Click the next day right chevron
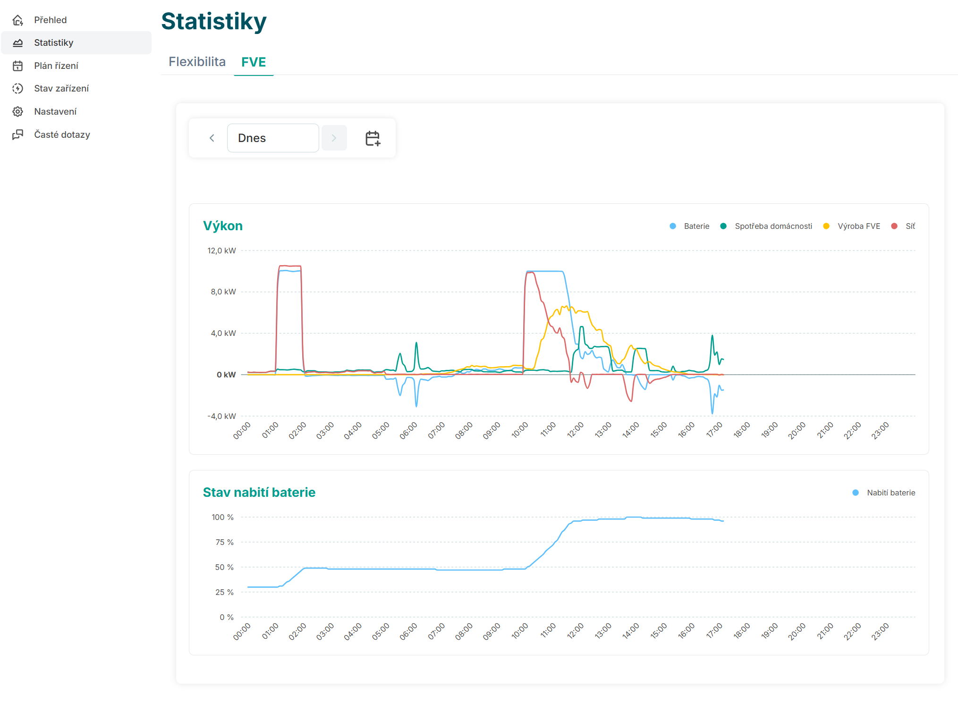The width and height of the screenshot is (958, 711). (334, 138)
